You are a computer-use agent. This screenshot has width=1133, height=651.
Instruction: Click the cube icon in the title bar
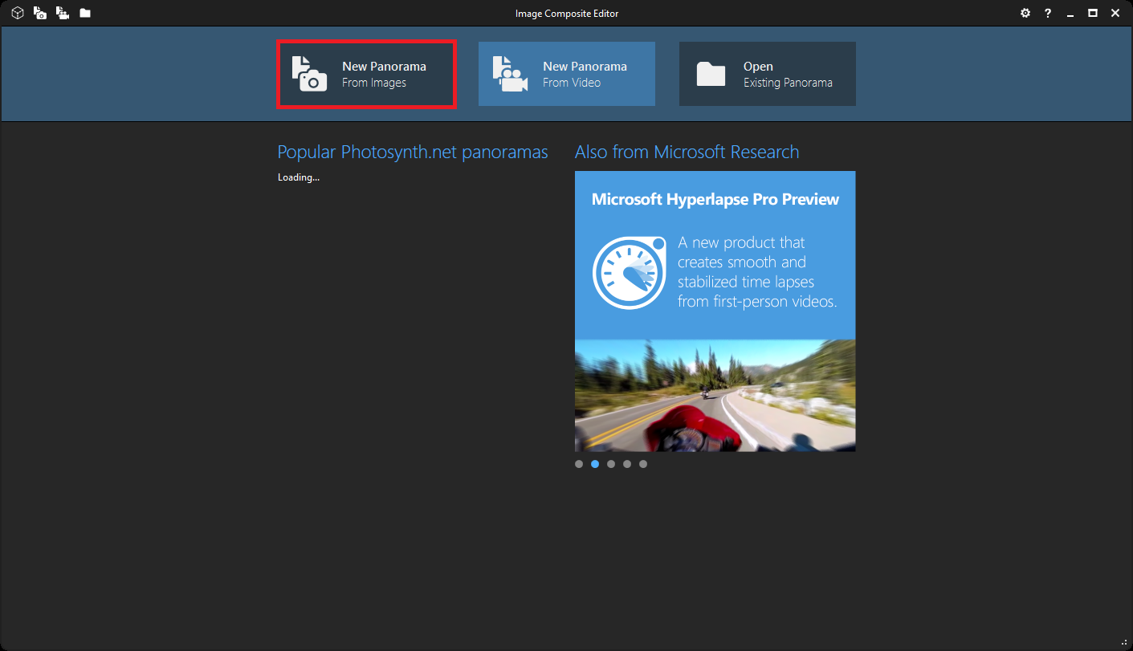(18, 13)
